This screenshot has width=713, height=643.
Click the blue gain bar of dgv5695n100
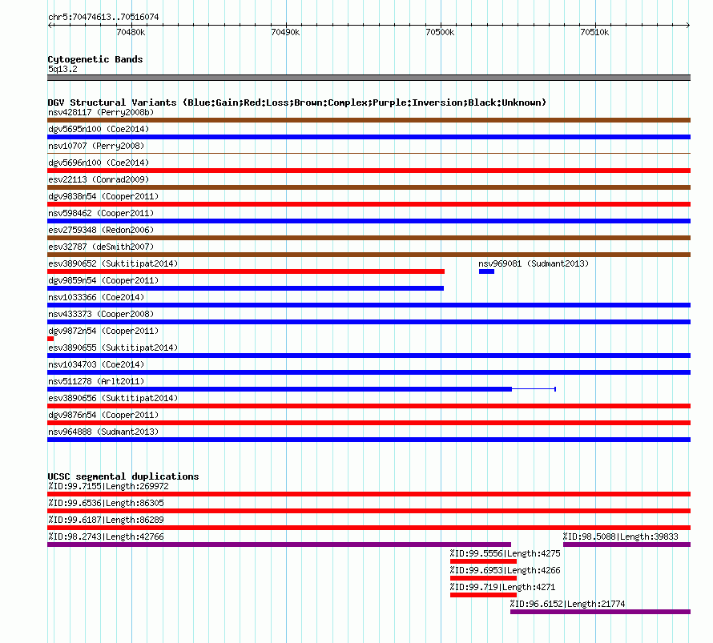click(369, 137)
